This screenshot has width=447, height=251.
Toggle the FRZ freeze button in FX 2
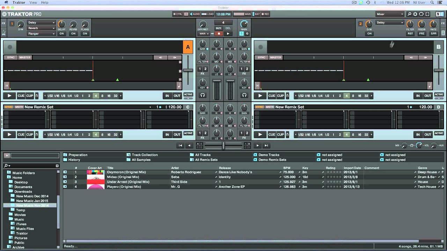tap(422, 34)
